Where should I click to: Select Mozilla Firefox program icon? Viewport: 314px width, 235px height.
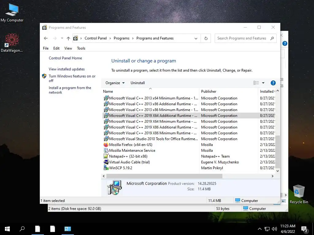[106, 145]
